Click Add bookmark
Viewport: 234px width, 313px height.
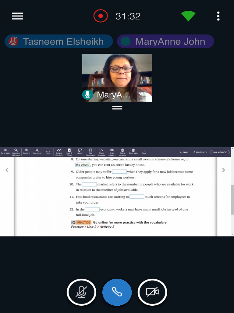click(x=90, y=152)
